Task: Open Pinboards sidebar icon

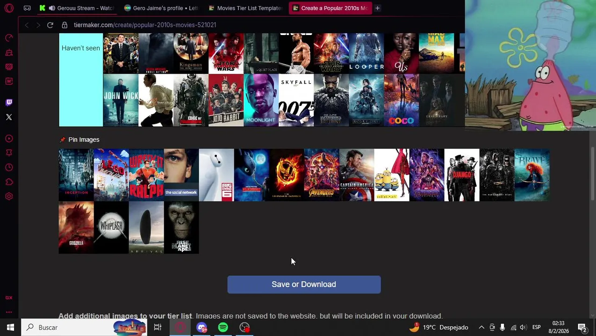Action: pos(9,153)
